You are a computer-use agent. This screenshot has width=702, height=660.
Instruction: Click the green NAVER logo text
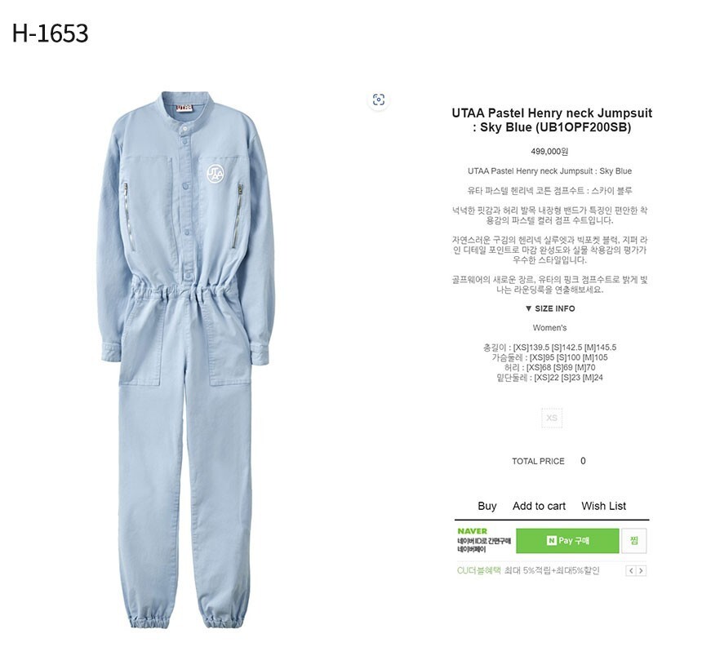point(473,531)
